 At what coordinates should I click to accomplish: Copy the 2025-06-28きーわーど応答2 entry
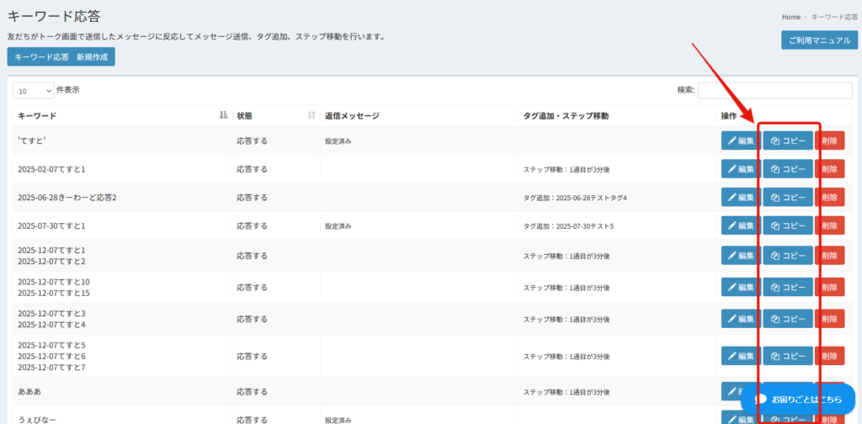pos(788,198)
